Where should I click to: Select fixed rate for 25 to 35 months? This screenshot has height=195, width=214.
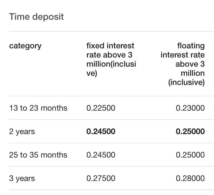[x=101, y=155]
